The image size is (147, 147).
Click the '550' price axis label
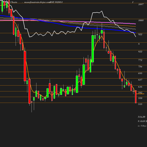click(140, 98)
